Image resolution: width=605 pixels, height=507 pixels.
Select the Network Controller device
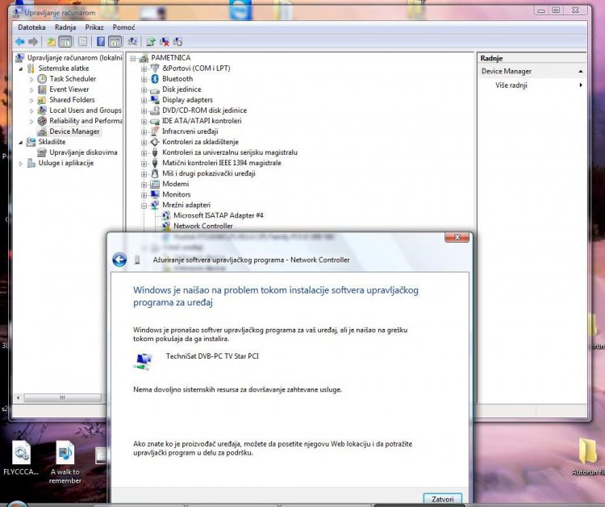pyautogui.click(x=203, y=226)
